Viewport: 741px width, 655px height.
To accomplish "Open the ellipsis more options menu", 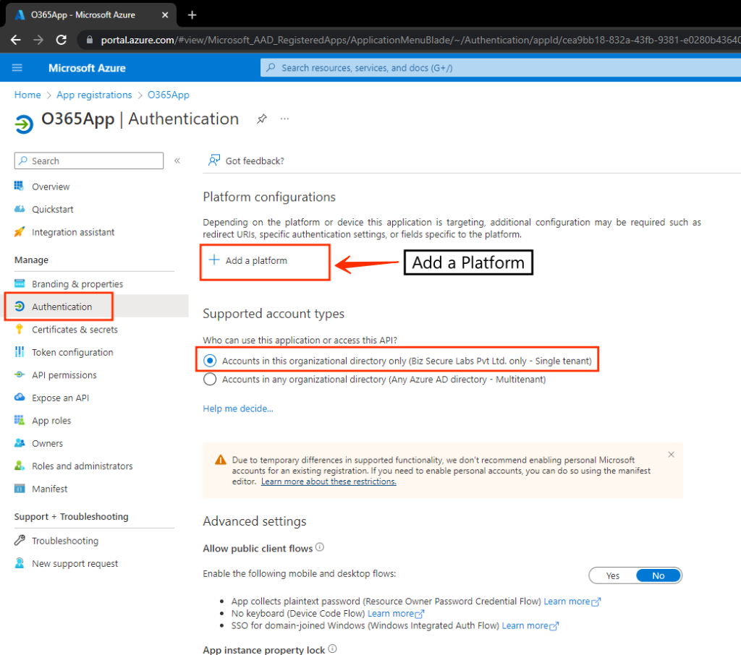I will 284,119.
